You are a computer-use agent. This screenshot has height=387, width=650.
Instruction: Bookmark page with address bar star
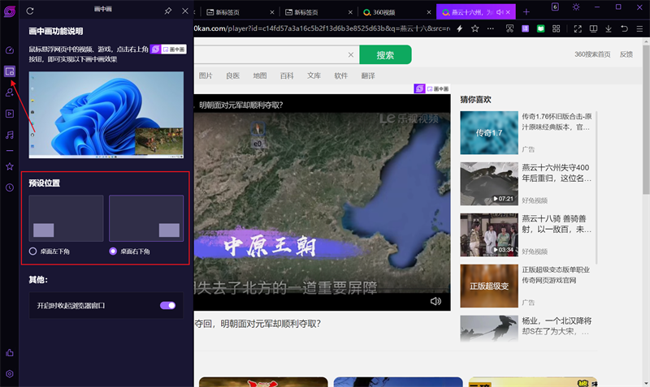point(475,28)
